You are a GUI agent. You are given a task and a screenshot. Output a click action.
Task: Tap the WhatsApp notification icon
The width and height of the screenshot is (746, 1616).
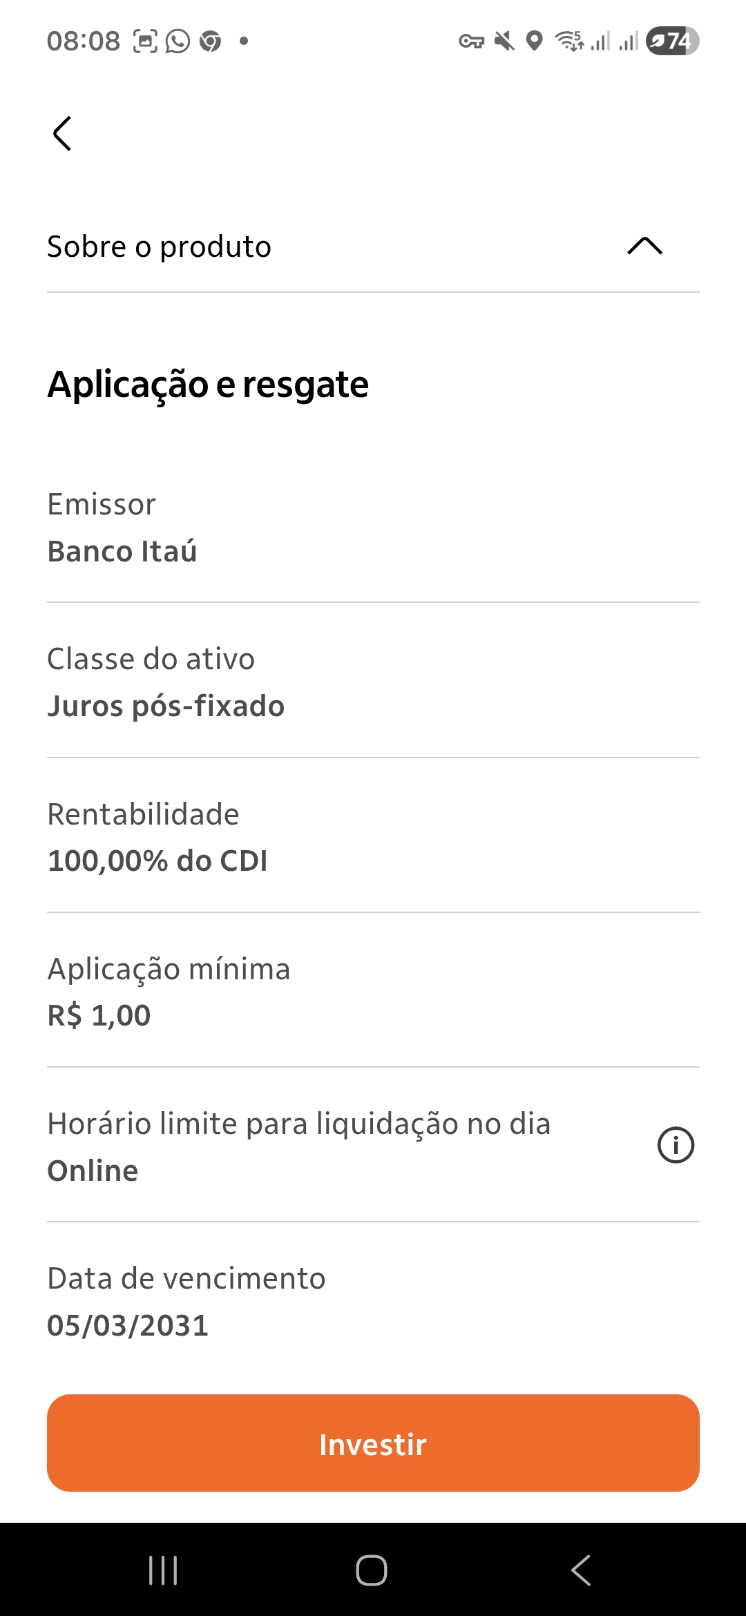click(178, 41)
